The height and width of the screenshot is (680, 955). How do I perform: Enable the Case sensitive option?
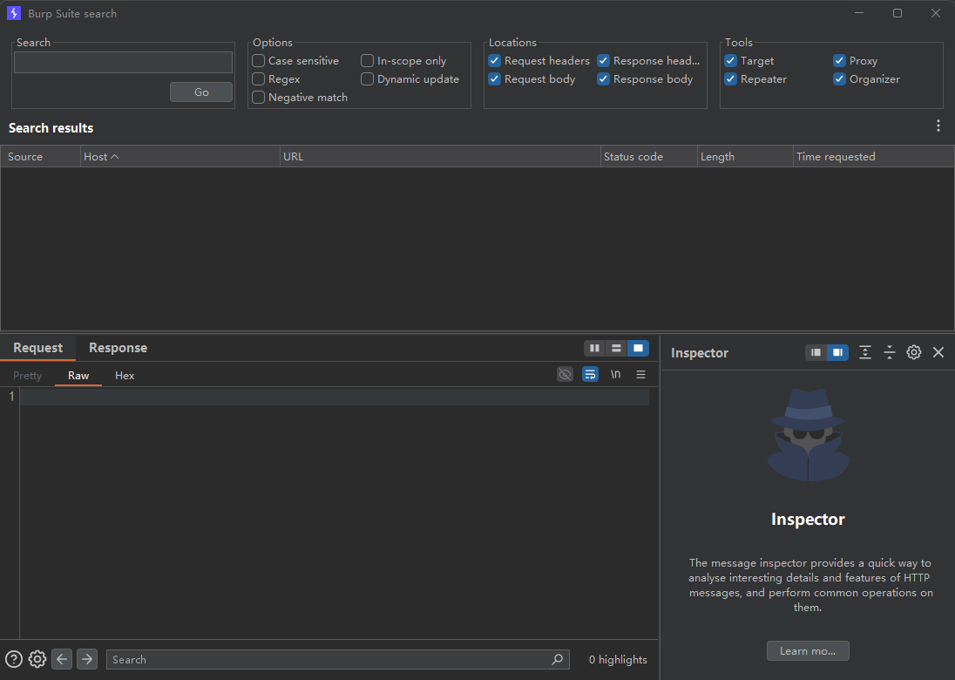tap(258, 60)
